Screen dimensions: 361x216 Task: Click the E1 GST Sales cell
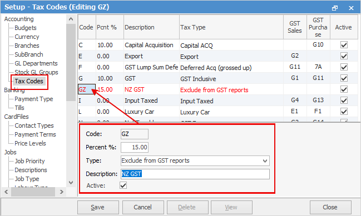(295, 111)
